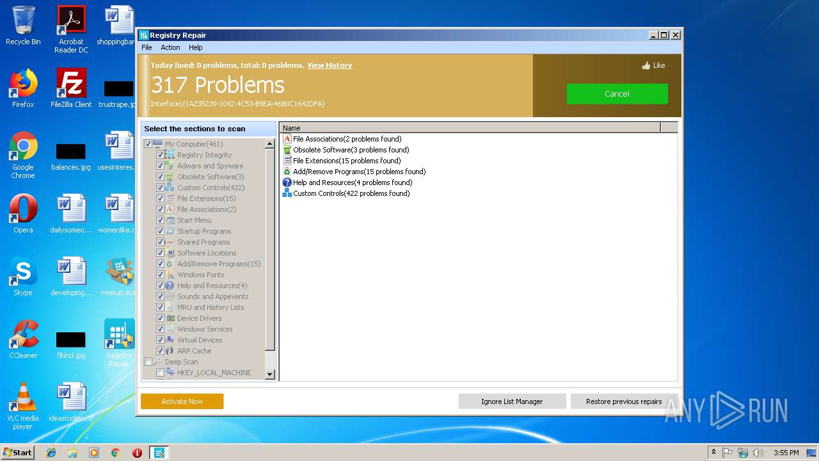Enable Deep Scan checkbox
This screenshot has width=819, height=461.
148,362
